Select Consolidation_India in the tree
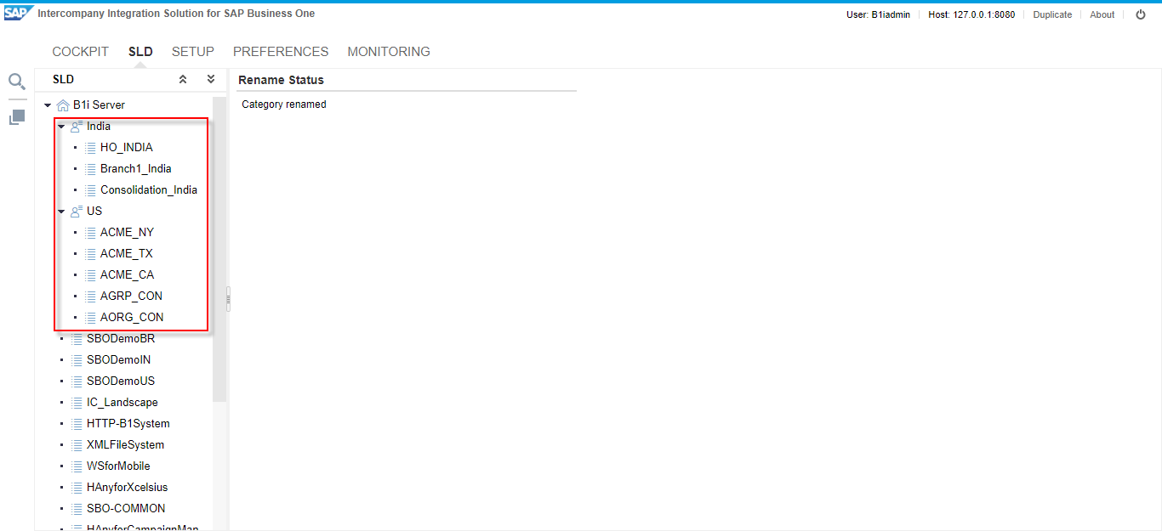Viewport: 1162px width, 531px height. click(148, 189)
